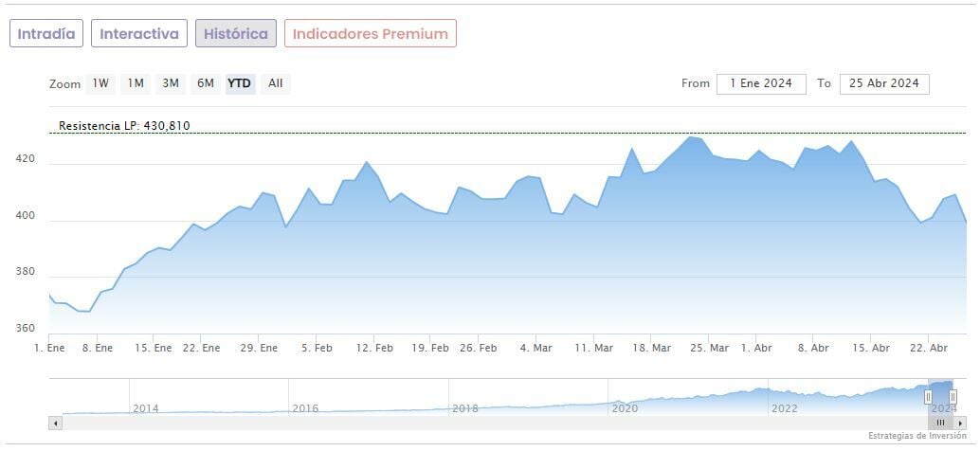The image size is (980, 451).
Task: Click the scrollbar thumb grip
Action: [x=940, y=423]
